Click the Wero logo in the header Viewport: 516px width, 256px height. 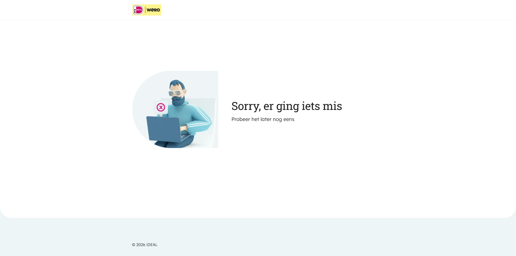coord(153,10)
